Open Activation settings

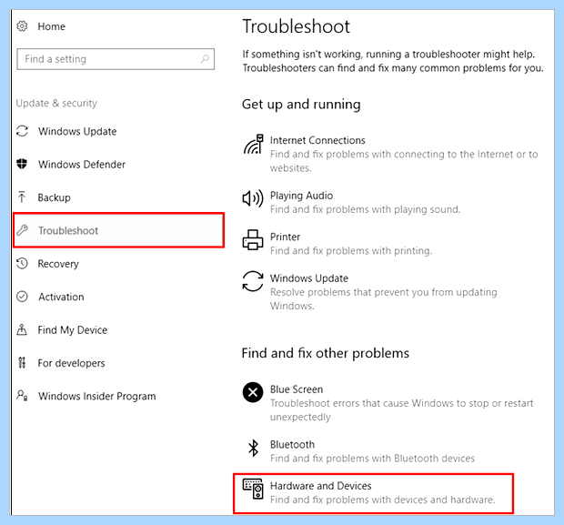[x=61, y=297]
